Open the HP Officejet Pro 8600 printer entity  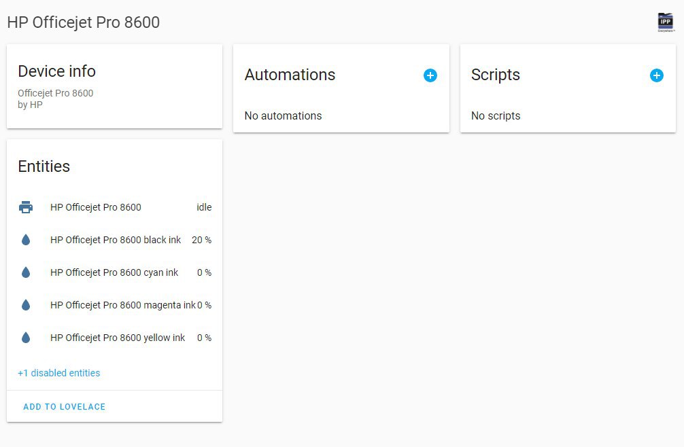coord(96,207)
